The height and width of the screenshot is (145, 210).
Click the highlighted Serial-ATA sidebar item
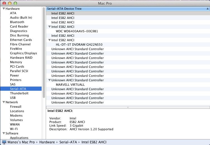pos(21,89)
